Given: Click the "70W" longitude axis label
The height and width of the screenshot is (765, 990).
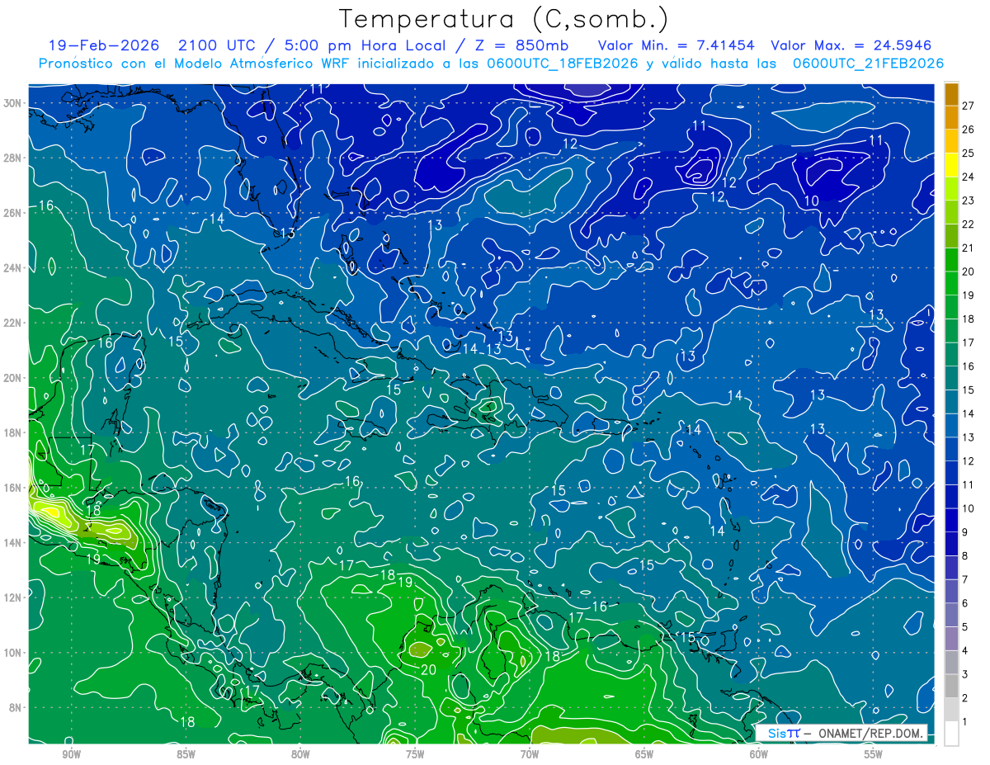Looking at the screenshot, I should coord(530,754).
